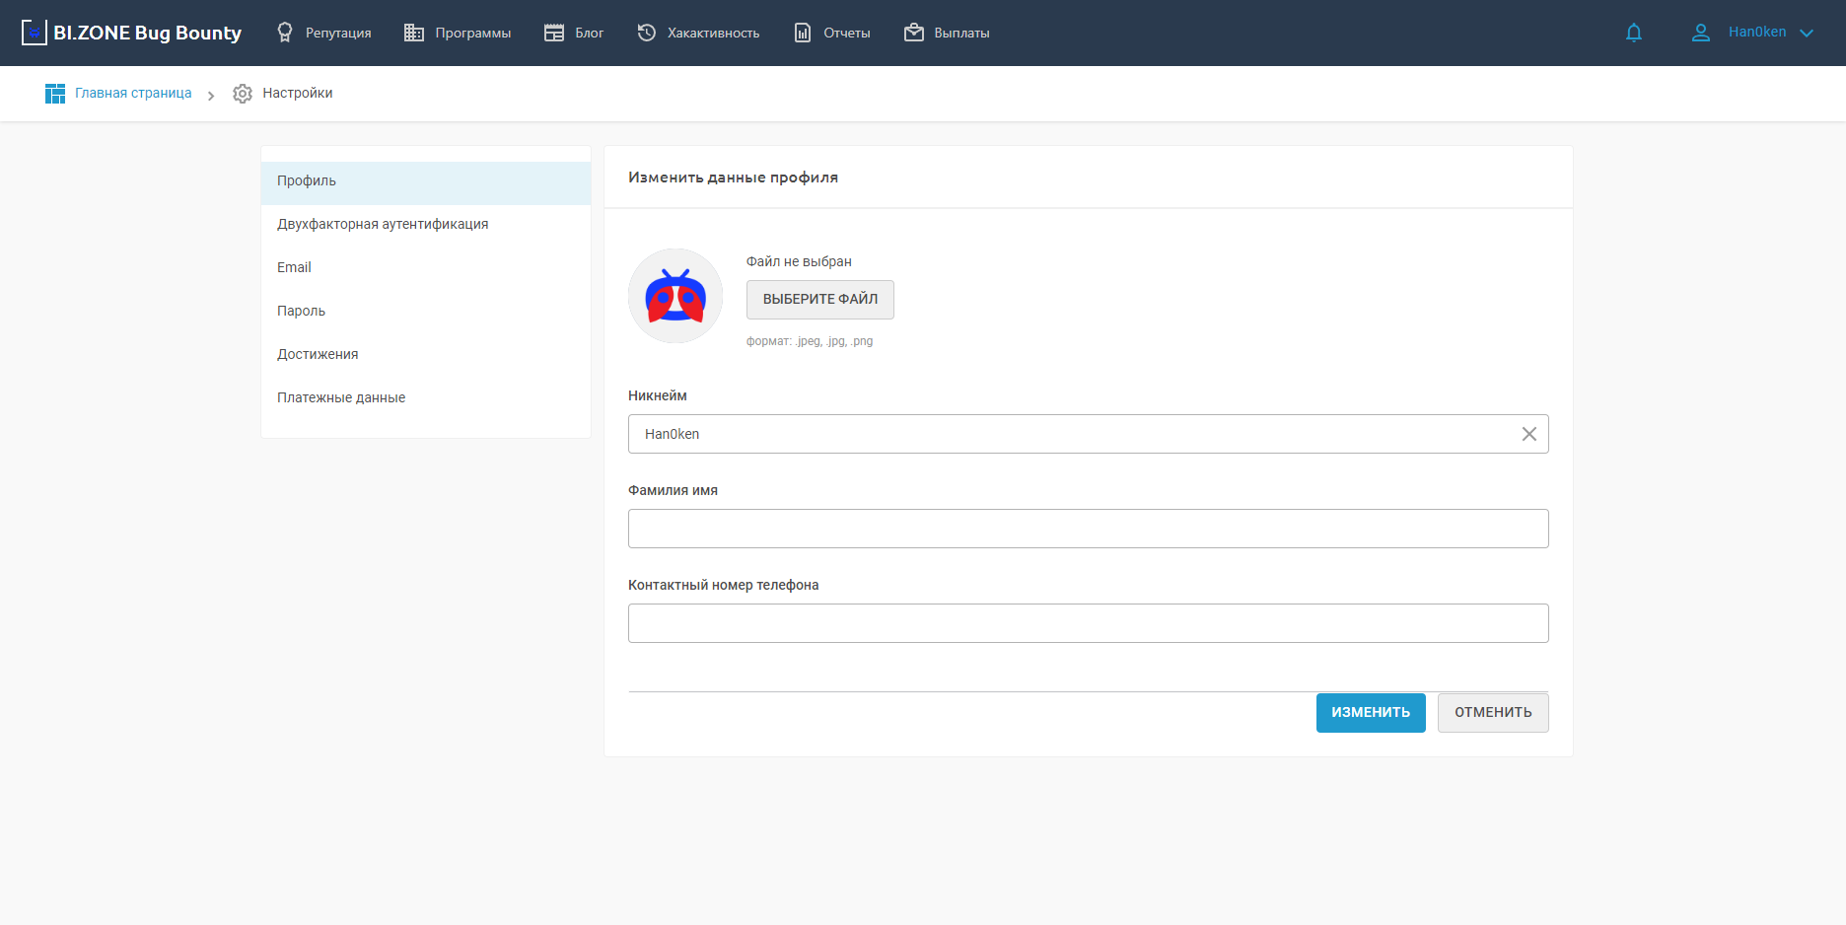The image size is (1846, 925).
Task: Open the notifications bell icon
Action: pyautogui.click(x=1634, y=33)
